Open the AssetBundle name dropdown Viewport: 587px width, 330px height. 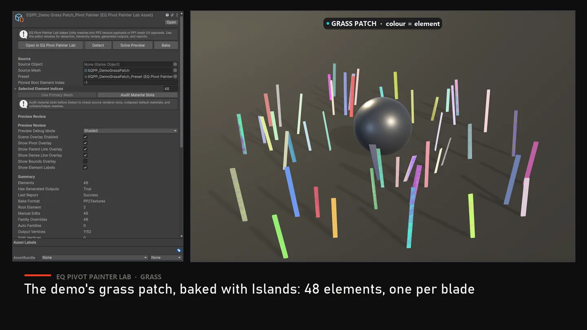click(95, 257)
